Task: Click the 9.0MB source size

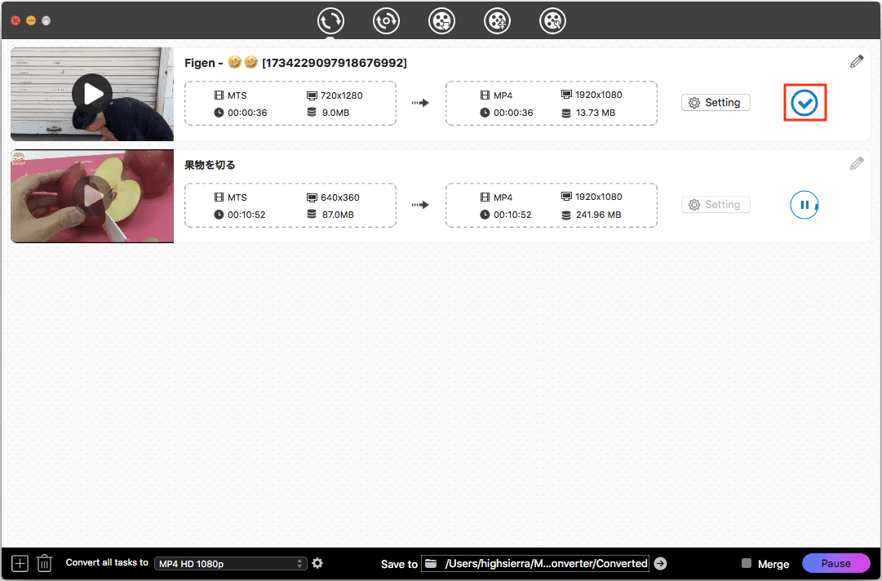Action: click(x=336, y=113)
